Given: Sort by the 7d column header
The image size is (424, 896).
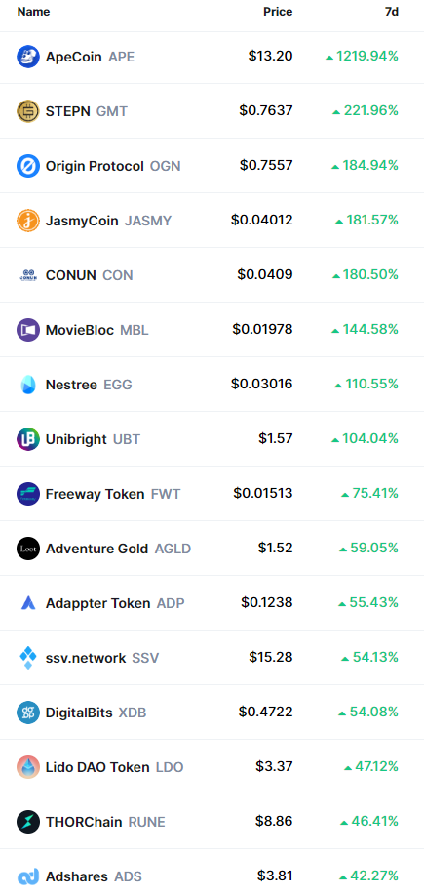Looking at the screenshot, I should pyautogui.click(x=392, y=12).
